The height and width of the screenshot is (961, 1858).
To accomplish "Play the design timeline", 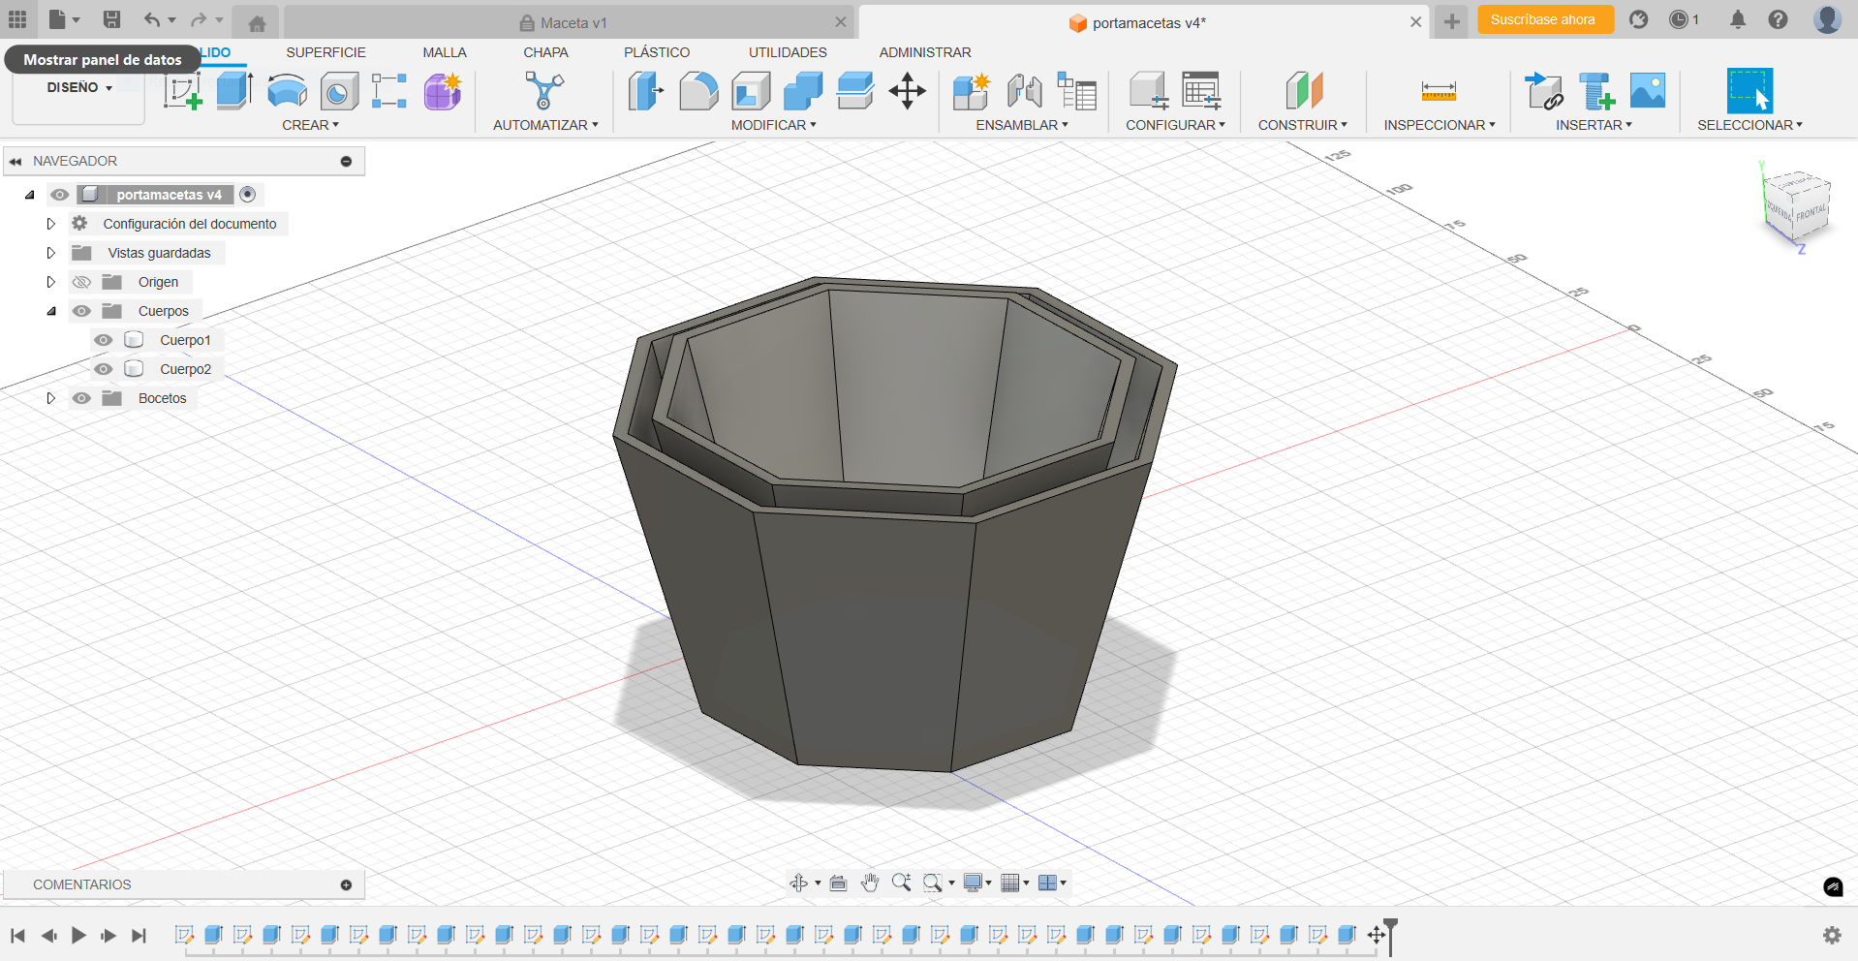I will pos(78,935).
